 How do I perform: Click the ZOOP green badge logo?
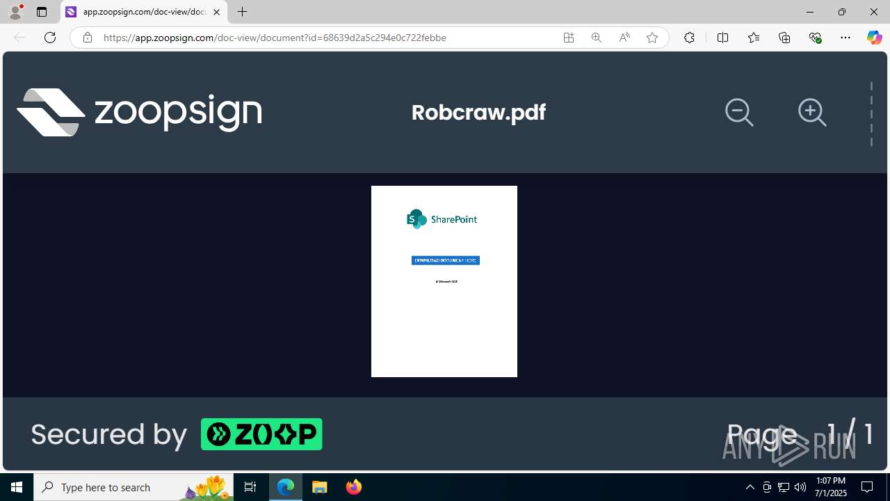click(261, 434)
